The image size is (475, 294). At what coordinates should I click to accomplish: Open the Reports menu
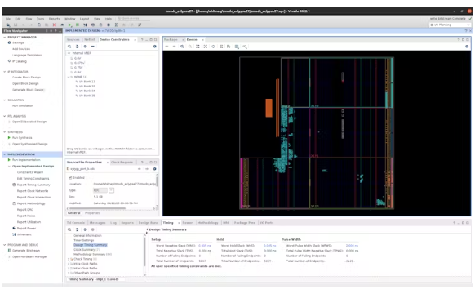pos(54,19)
